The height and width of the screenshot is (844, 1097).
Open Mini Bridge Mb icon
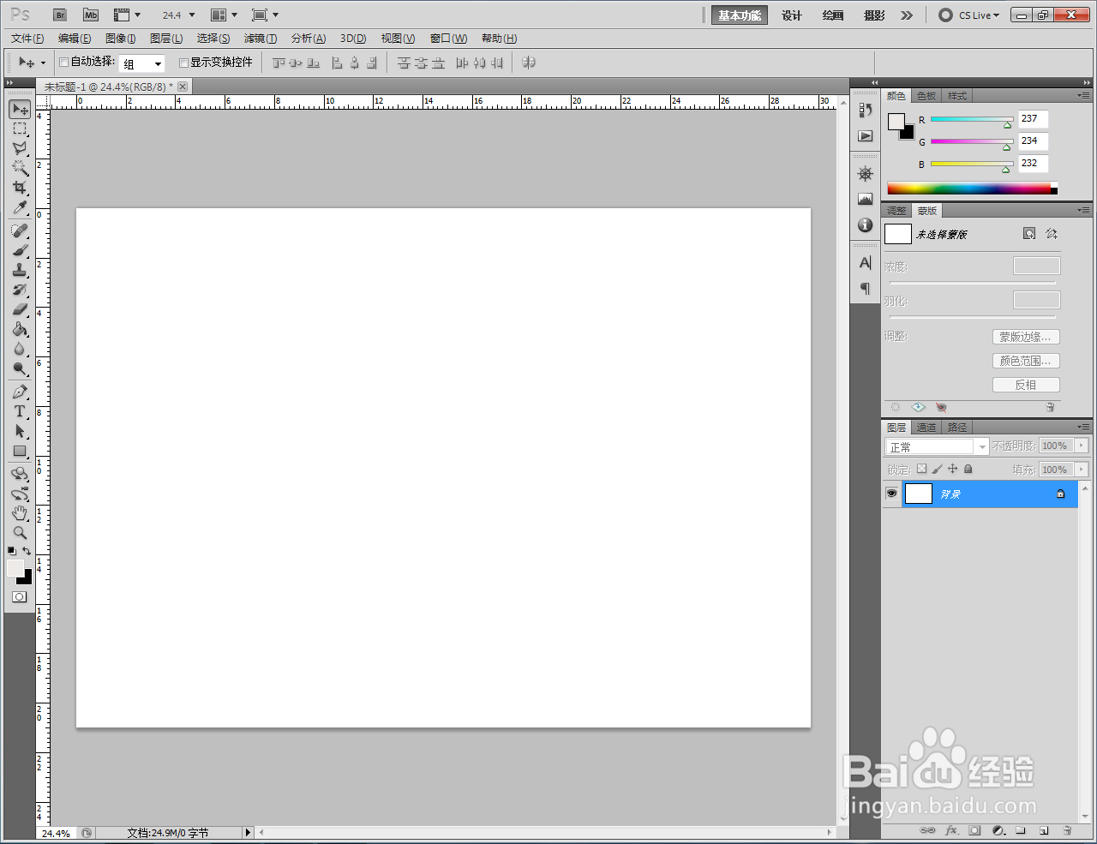pos(91,15)
